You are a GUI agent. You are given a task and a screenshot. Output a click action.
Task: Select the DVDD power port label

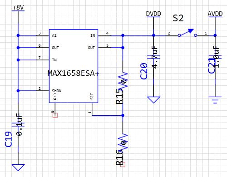153,14
